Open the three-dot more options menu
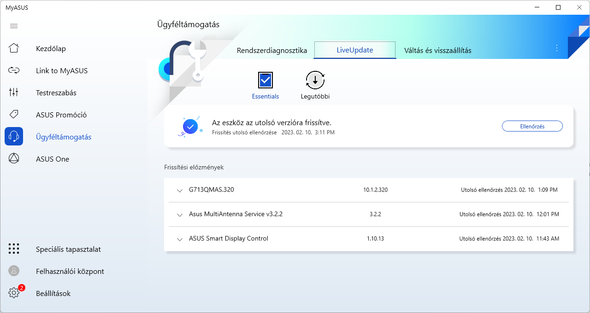The height and width of the screenshot is (313, 590). (557, 48)
